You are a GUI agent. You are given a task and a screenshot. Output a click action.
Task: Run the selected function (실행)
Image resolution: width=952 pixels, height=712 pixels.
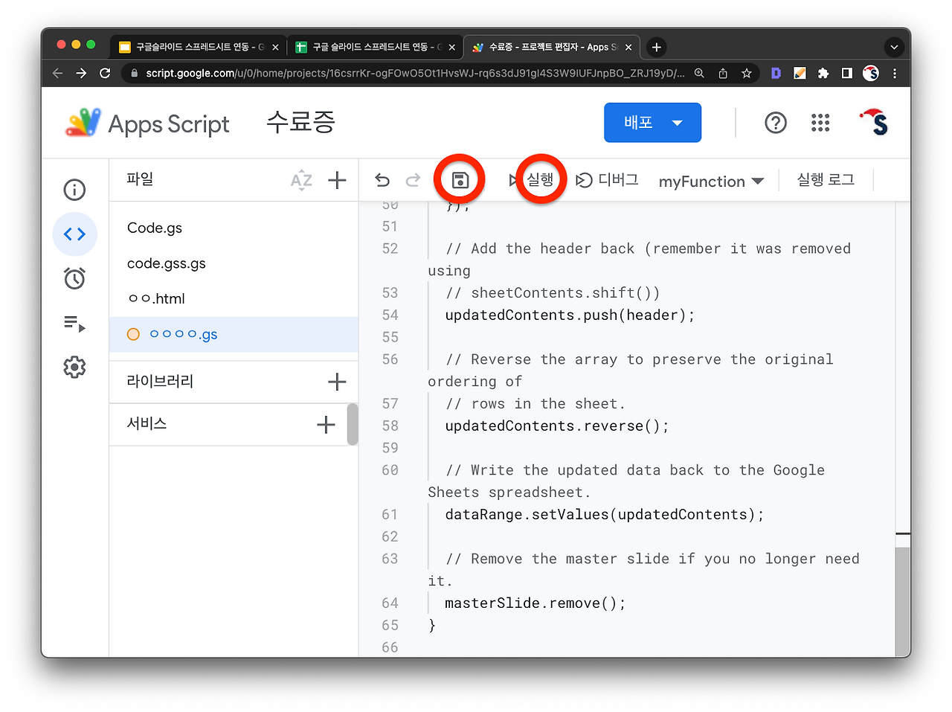(533, 180)
